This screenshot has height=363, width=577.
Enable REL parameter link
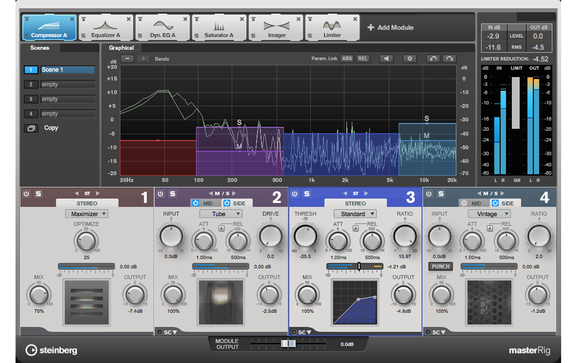(x=363, y=58)
